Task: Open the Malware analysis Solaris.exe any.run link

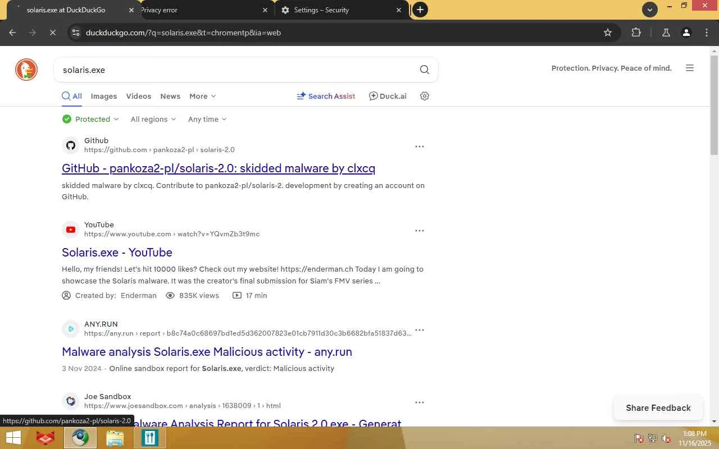Action: (x=207, y=352)
